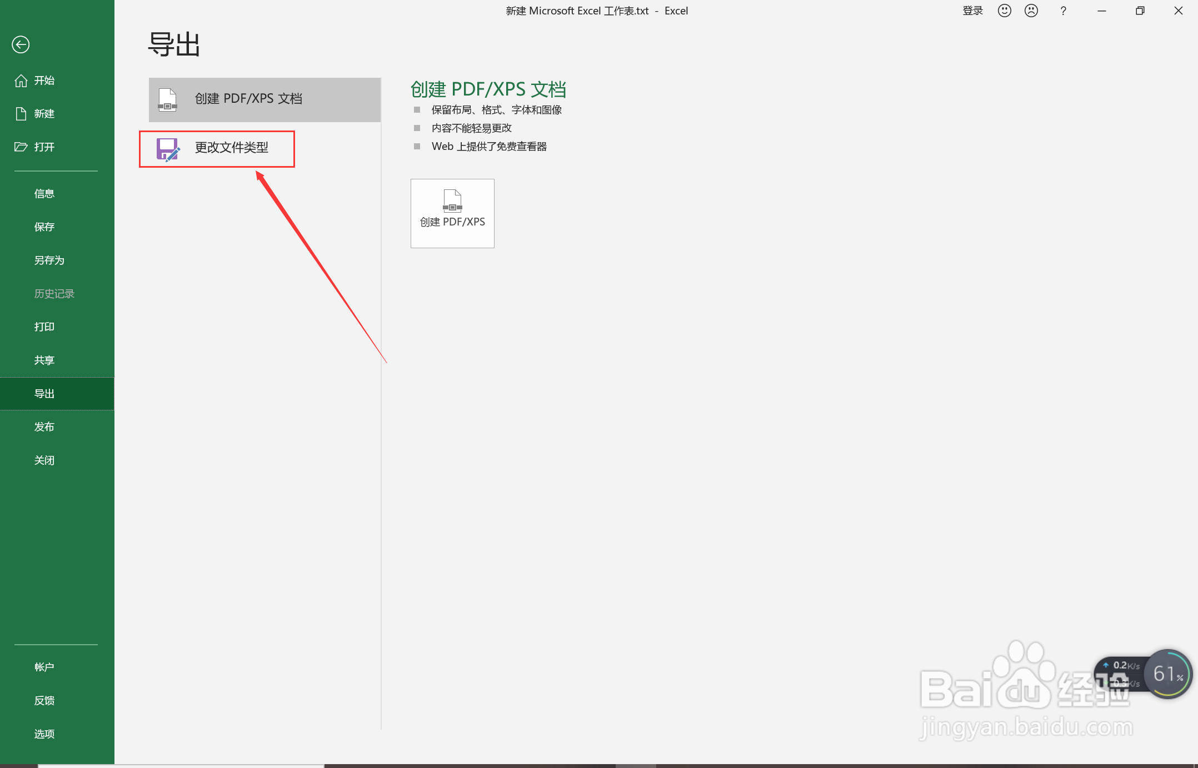Open the 信息 section in sidebar
The image size is (1198, 768).
[x=44, y=194]
